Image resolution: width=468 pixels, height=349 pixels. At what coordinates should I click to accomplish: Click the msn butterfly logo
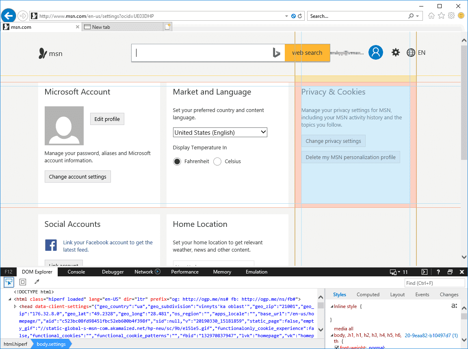tap(50, 53)
